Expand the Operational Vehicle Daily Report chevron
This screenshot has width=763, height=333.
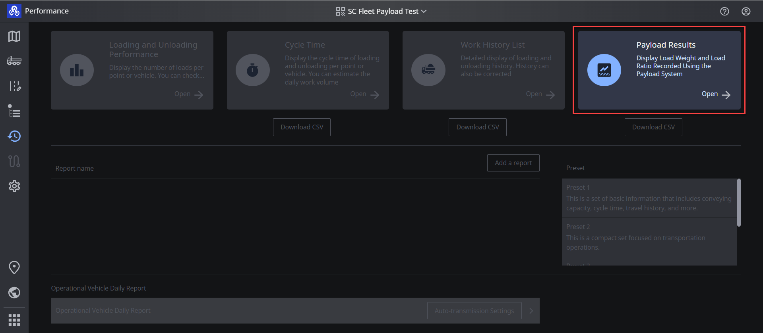531,311
